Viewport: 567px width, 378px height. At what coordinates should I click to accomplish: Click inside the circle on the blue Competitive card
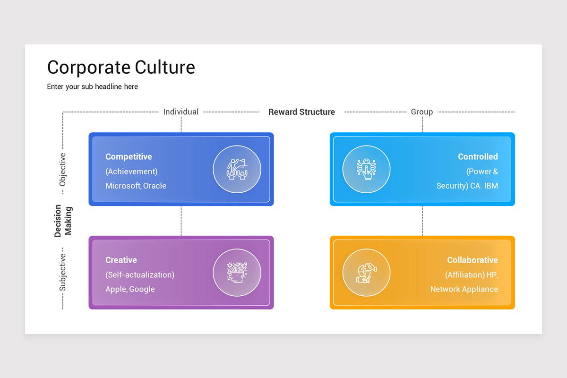(x=237, y=169)
